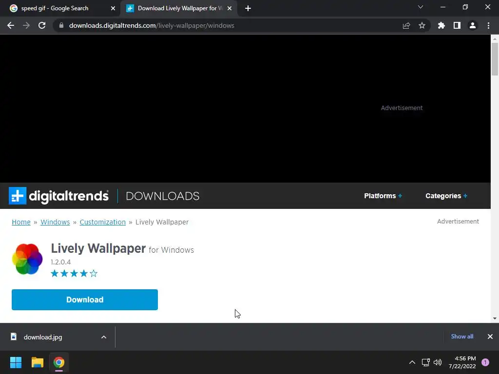The height and width of the screenshot is (374, 499).
Task: Click the address bar URL
Action: [x=152, y=25]
